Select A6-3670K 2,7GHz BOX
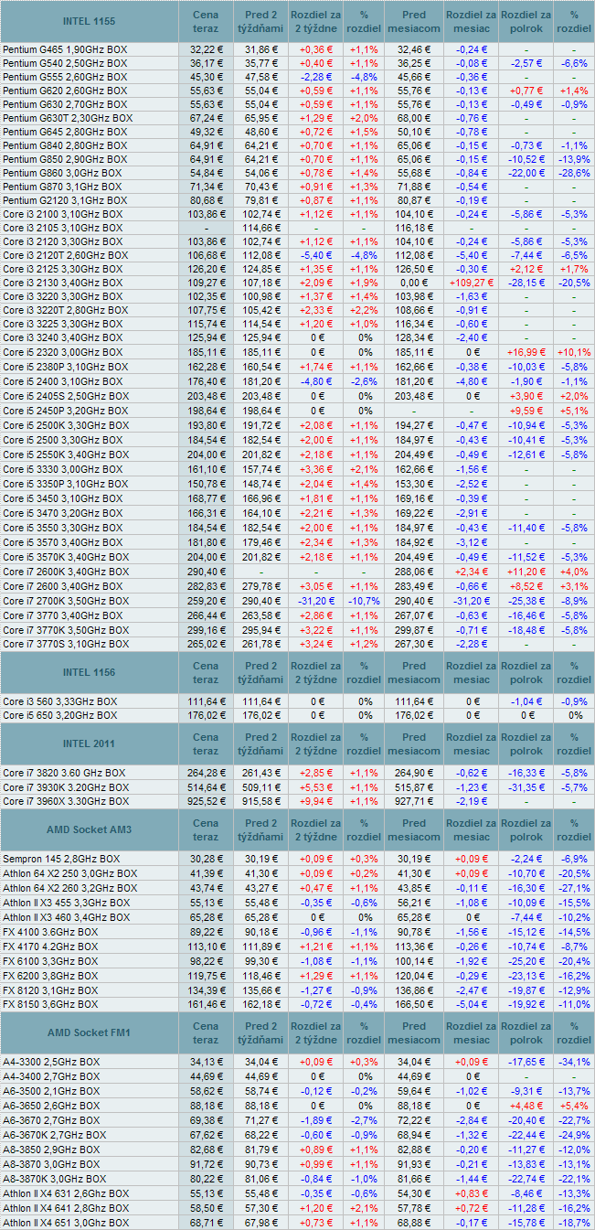Screen dimensions: 595x1230 point(54,1135)
